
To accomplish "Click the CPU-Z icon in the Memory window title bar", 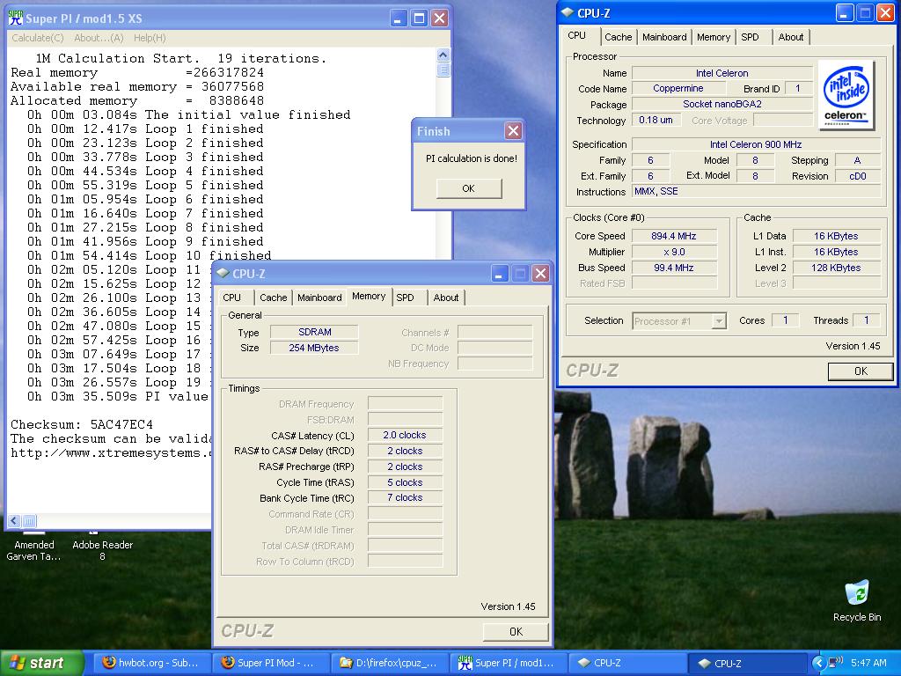I will pos(223,273).
